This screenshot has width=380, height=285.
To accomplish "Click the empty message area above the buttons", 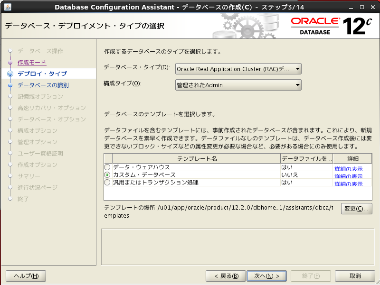I will 238,247.
